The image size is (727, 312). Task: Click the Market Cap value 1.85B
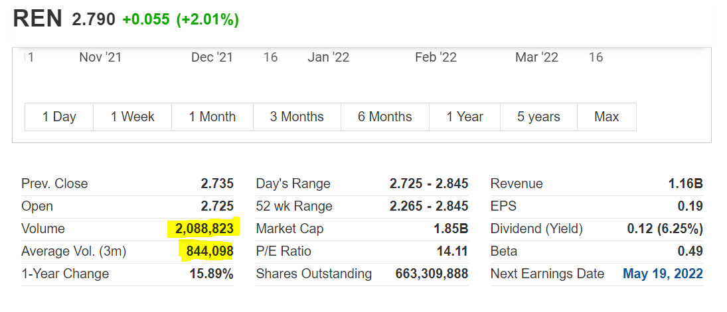pos(451,229)
